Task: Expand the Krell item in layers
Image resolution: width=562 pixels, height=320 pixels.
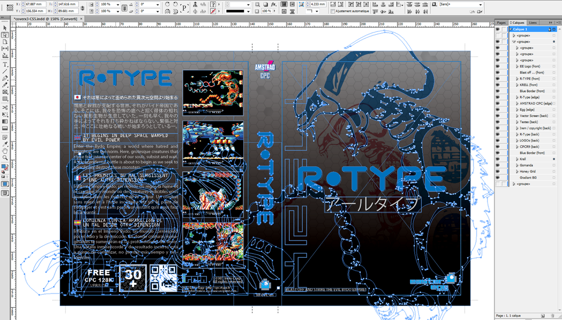Action: pyautogui.click(x=517, y=159)
